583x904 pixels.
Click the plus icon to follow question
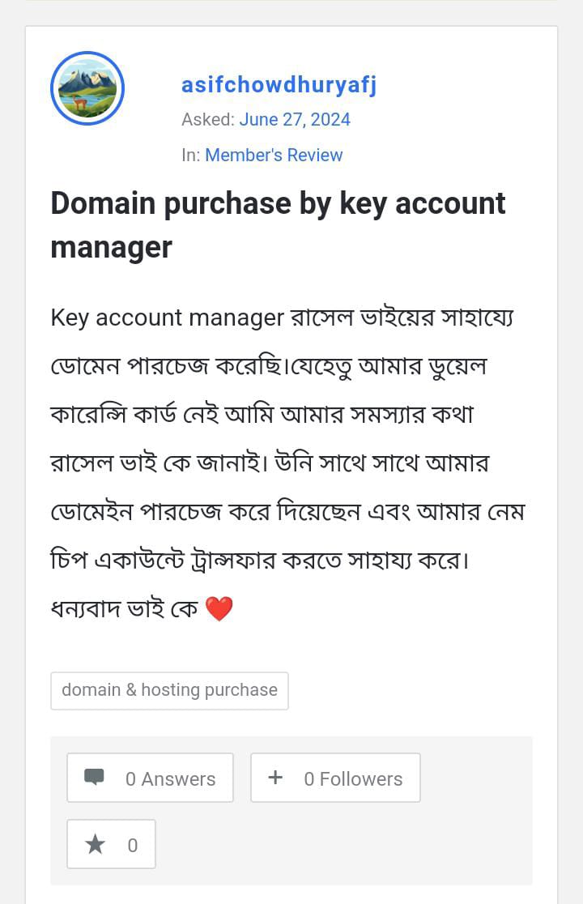(x=275, y=778)
